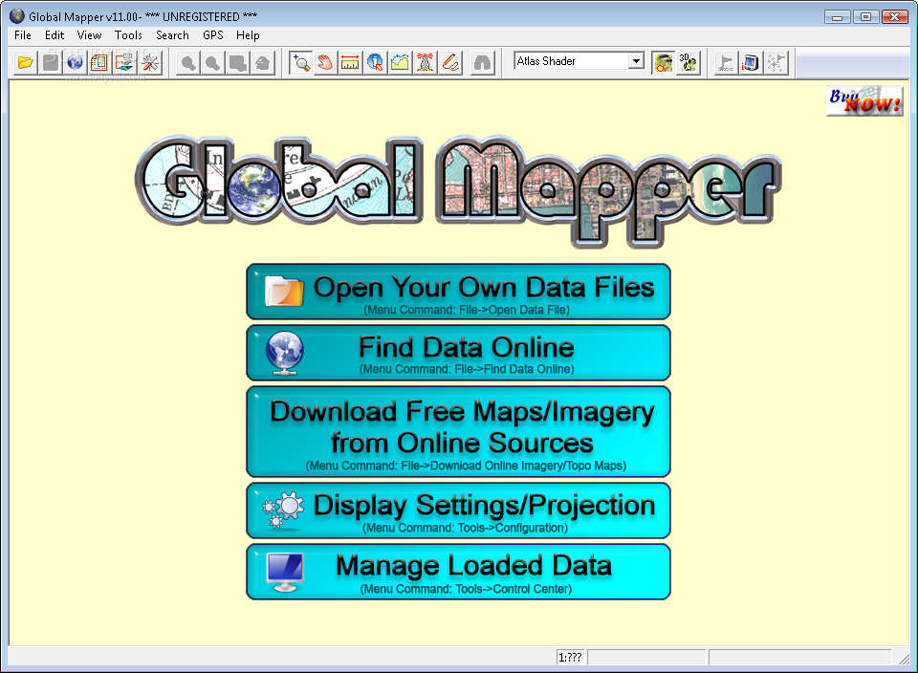Open the GPS menu
The image size is (918, 673).
coord(212,35)
